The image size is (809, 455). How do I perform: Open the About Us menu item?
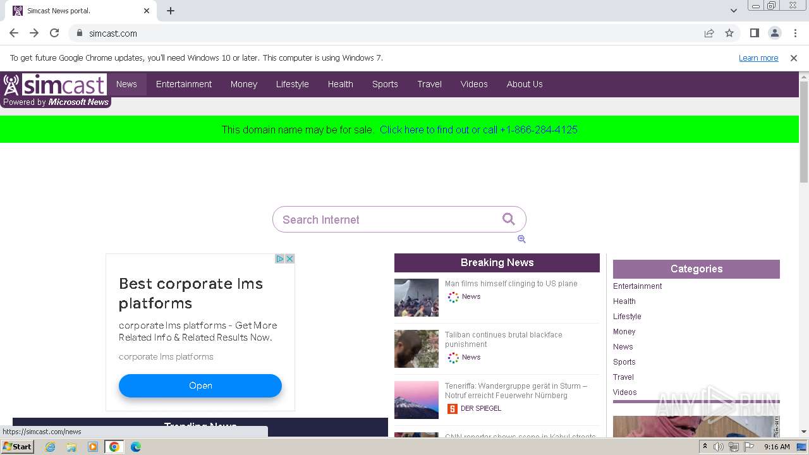pyautogui.click(x=525, y=84)
